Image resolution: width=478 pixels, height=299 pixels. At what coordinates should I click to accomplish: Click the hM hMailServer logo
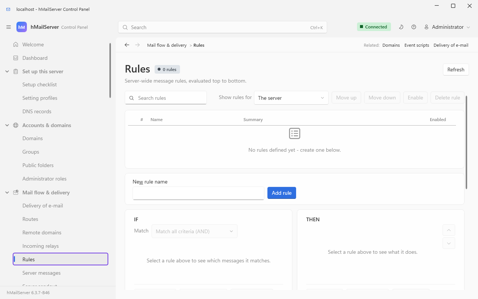[22, 27]
